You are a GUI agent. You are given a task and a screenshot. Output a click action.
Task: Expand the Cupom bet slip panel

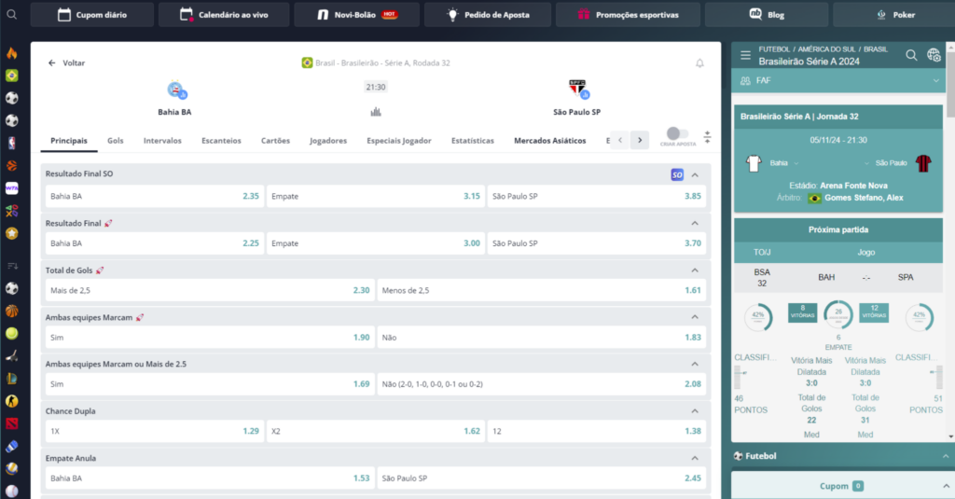(946, 486)
